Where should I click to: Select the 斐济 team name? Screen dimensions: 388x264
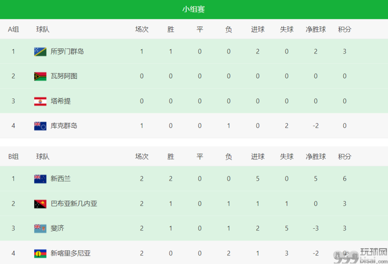pyautogui.click(x=57, y=228)
